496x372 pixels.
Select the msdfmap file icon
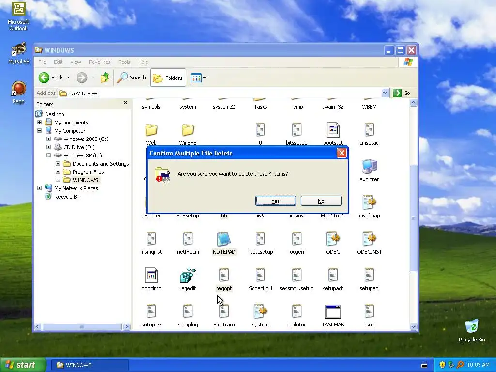click(x=369, y=203)
